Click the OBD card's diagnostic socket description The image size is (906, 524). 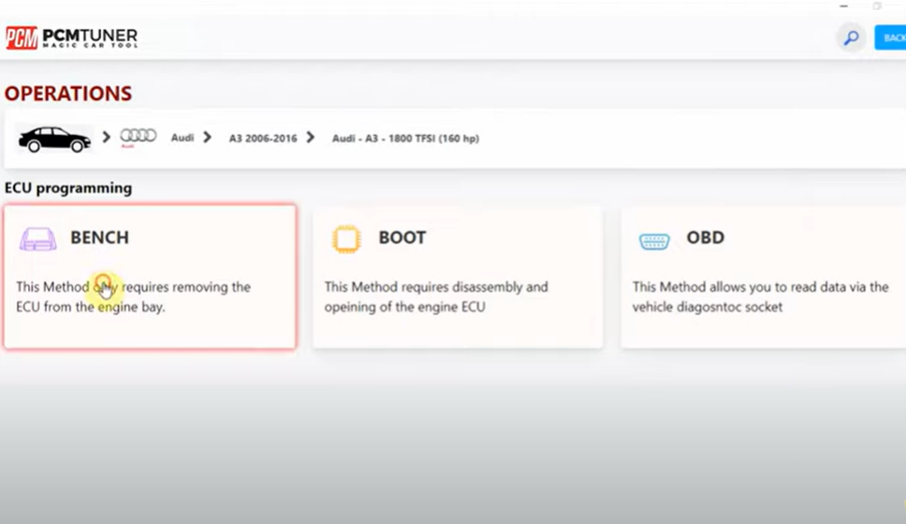point(760,297)
